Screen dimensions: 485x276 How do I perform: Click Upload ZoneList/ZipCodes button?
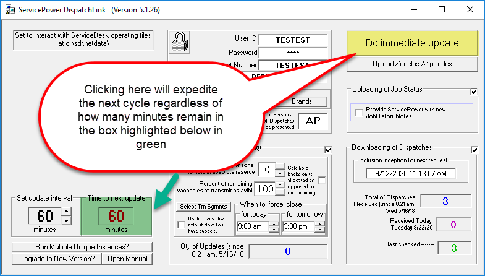(412, 64)
